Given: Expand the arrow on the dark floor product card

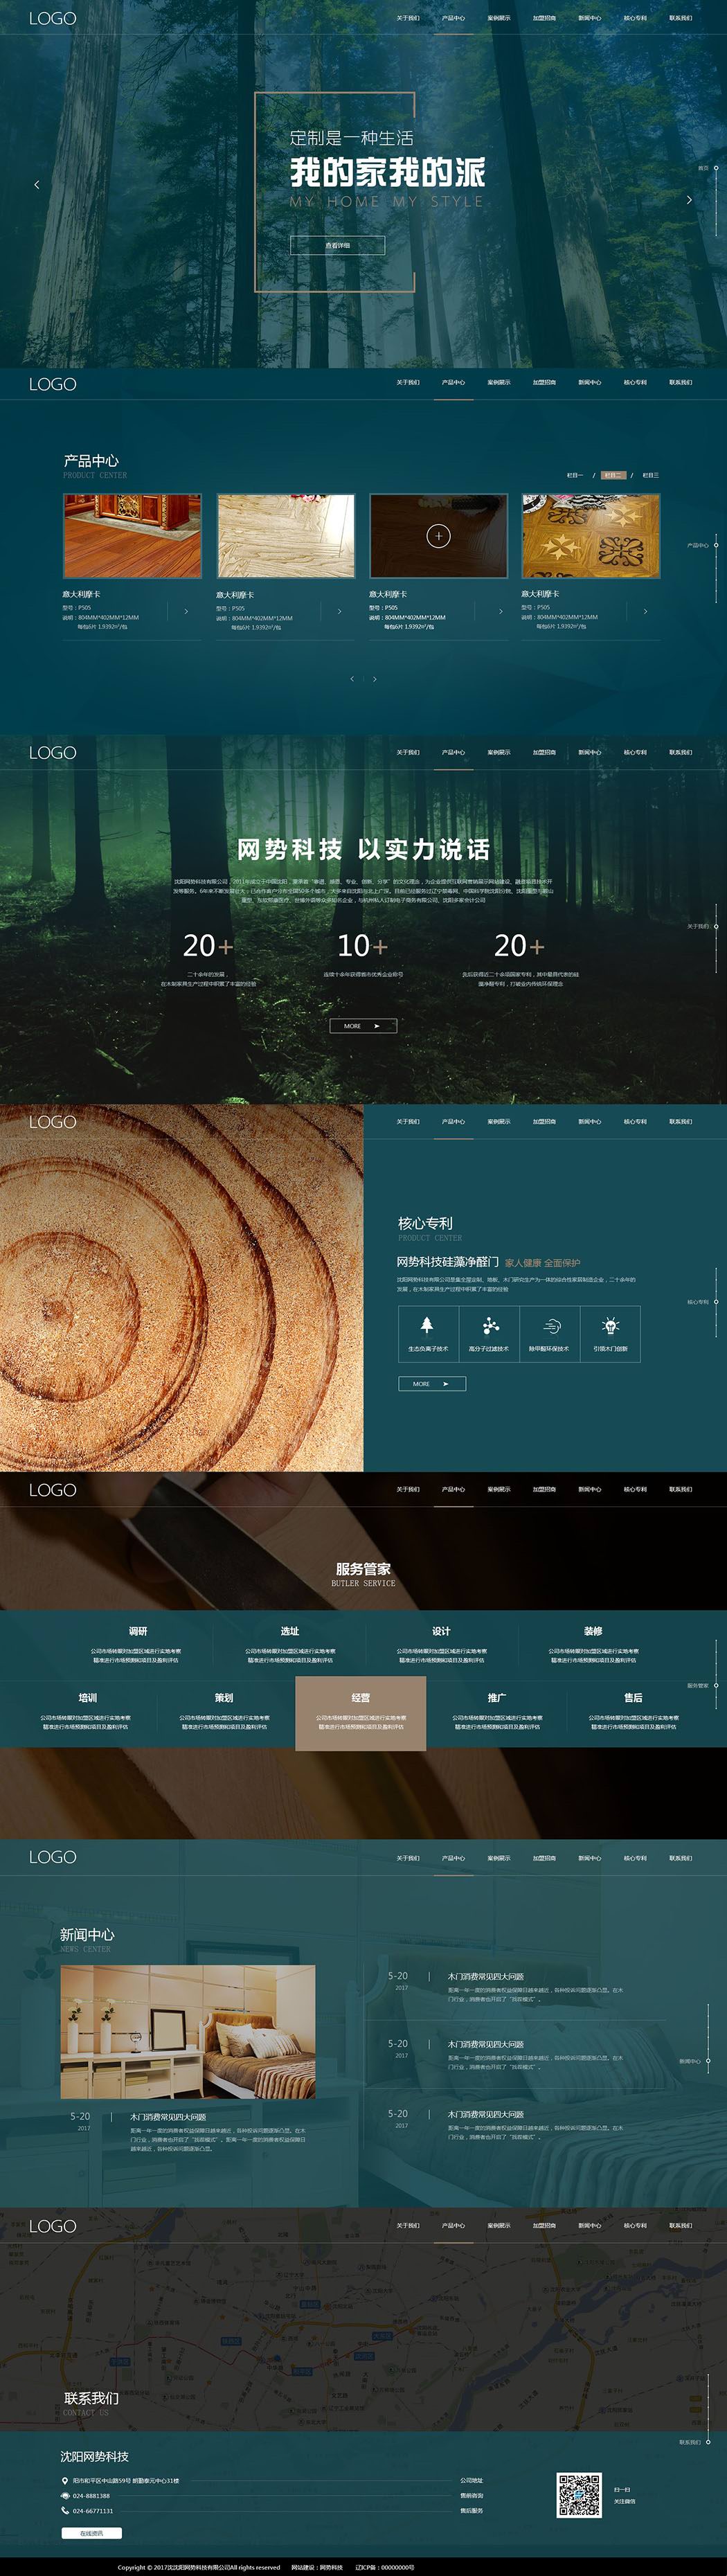Looking at the screenshot, I should click(501, 611).
